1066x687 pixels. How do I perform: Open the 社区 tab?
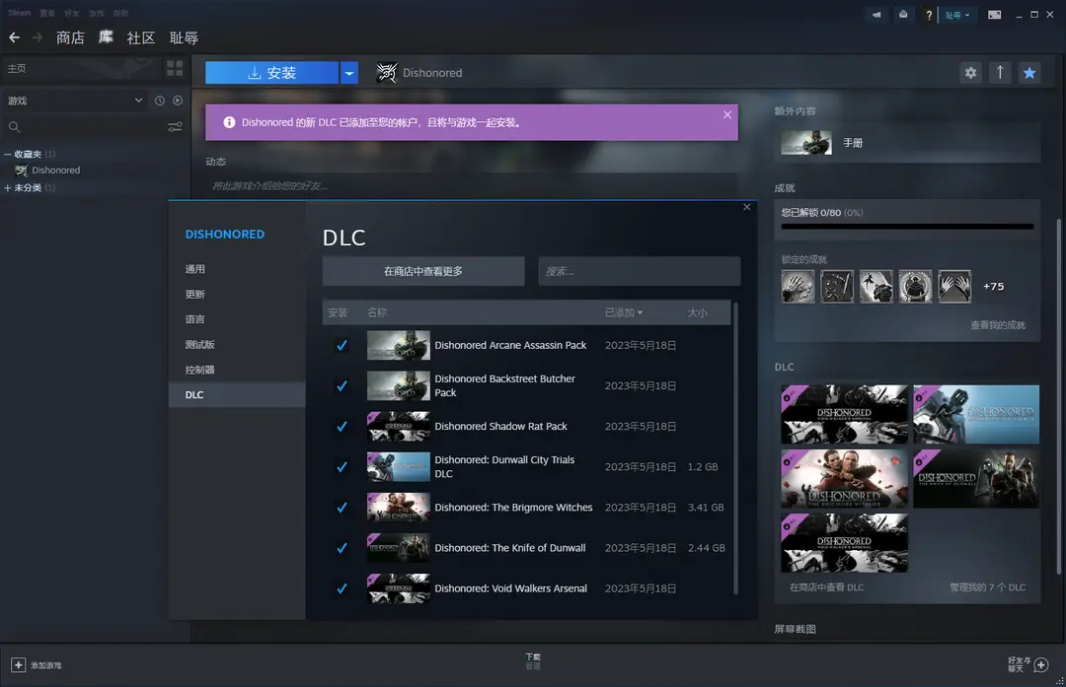tap(141, 38)
